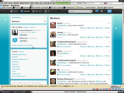
Task: Retweet the G$ tweet
Action: pyautogui.click(x=91, y=75)
